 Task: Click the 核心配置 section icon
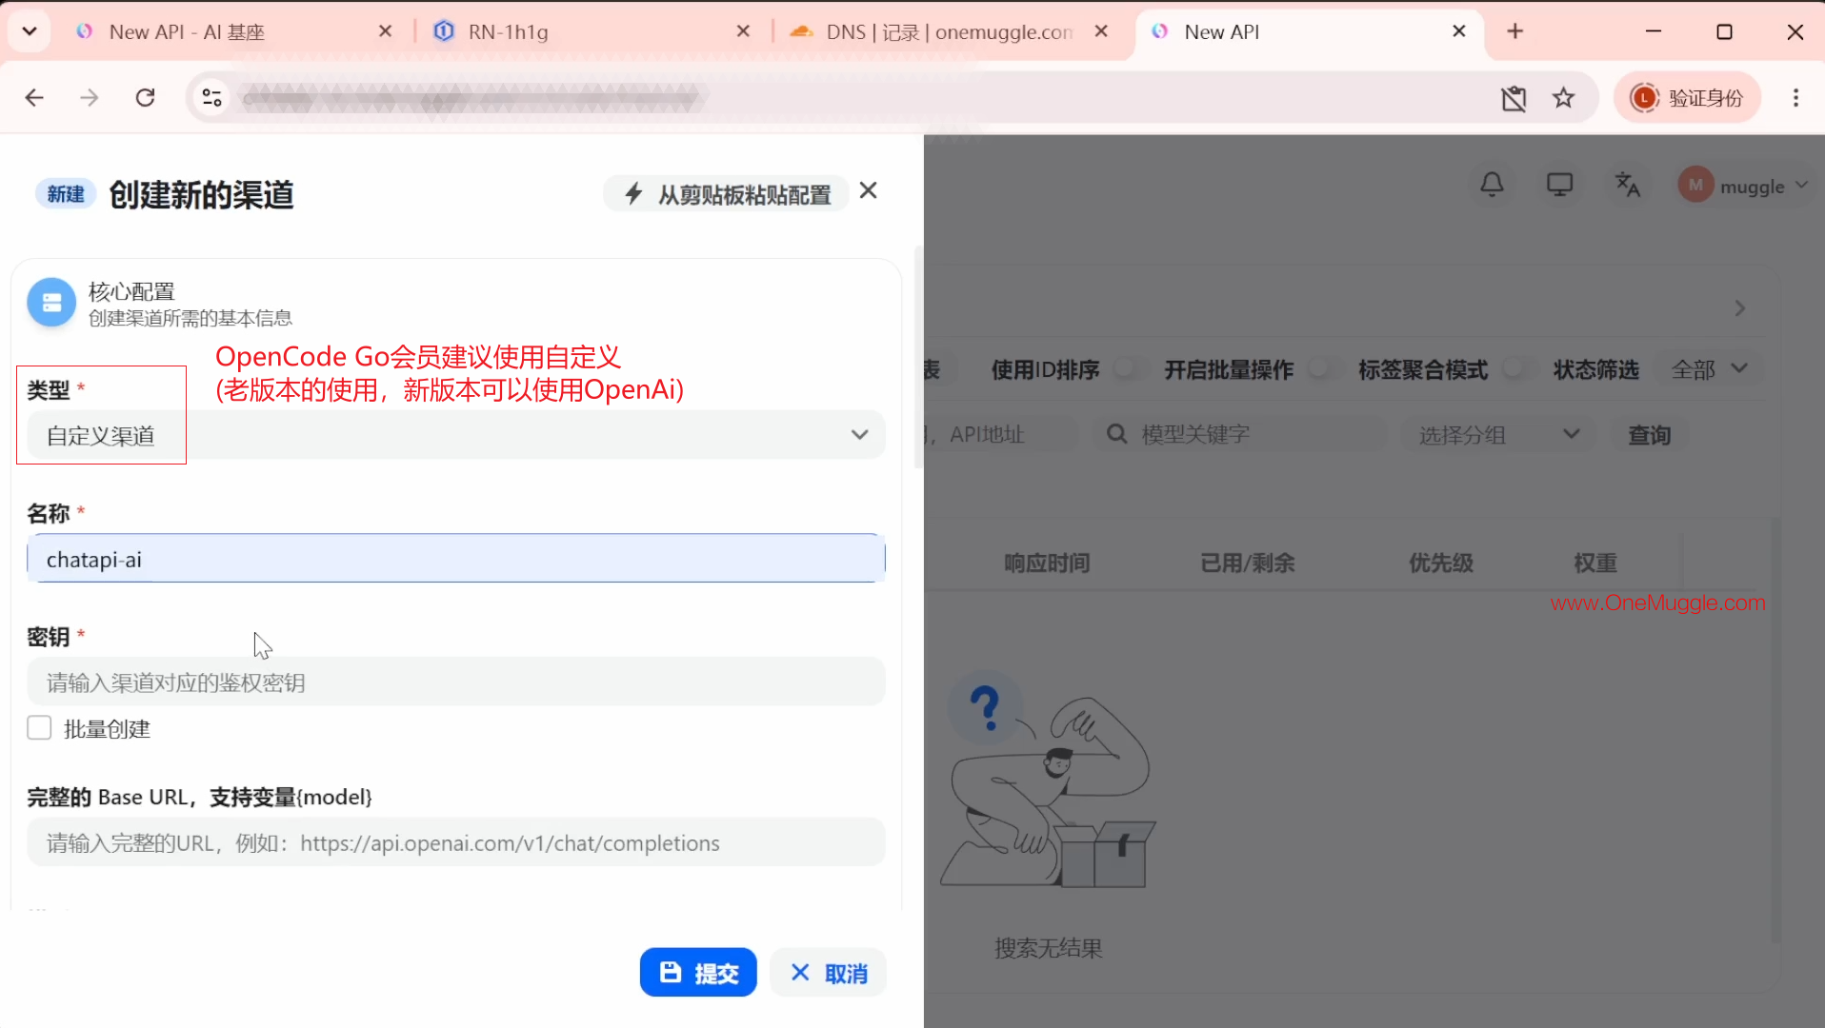[x=51, y=303]
